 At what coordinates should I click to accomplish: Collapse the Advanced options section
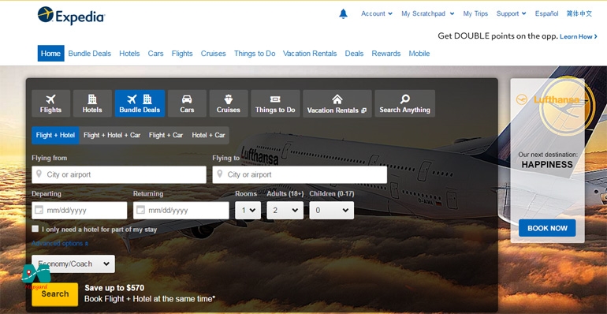click(x=60, y=244)
